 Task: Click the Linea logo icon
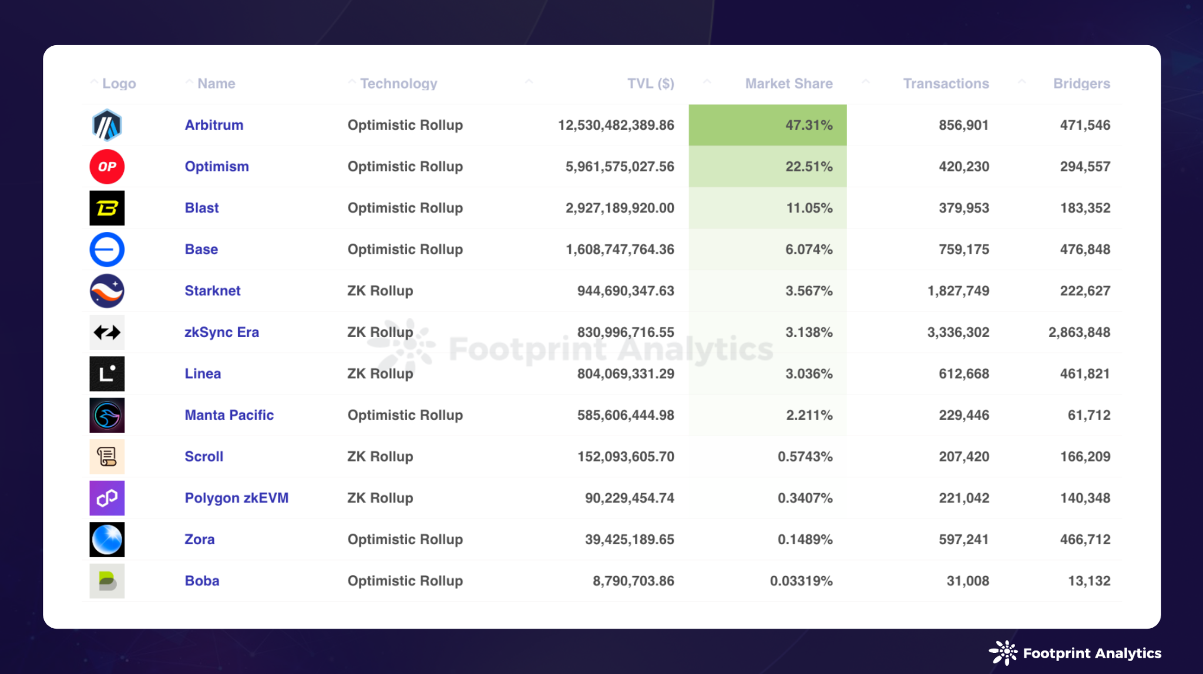click(107, 373)
